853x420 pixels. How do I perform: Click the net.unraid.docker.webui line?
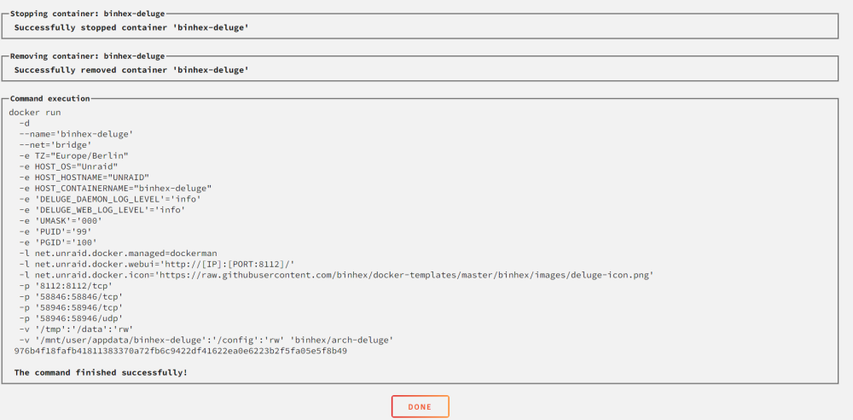click(157, 264)
